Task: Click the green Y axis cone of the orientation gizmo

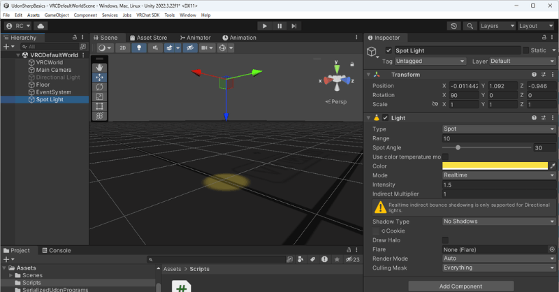Action: [x=337, y=68]
